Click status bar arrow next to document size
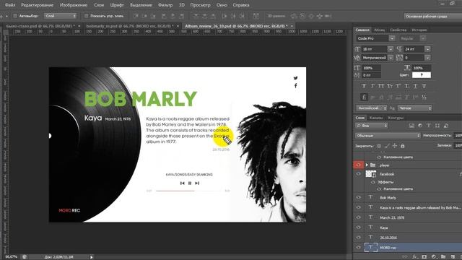462x260 pixels. click(92, 257)
